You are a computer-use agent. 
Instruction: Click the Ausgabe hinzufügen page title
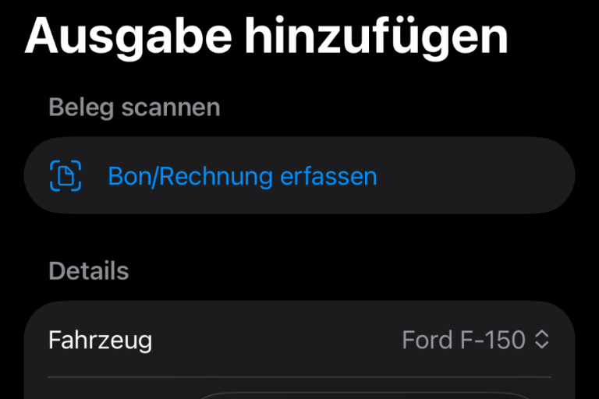(x=266, y=35)
